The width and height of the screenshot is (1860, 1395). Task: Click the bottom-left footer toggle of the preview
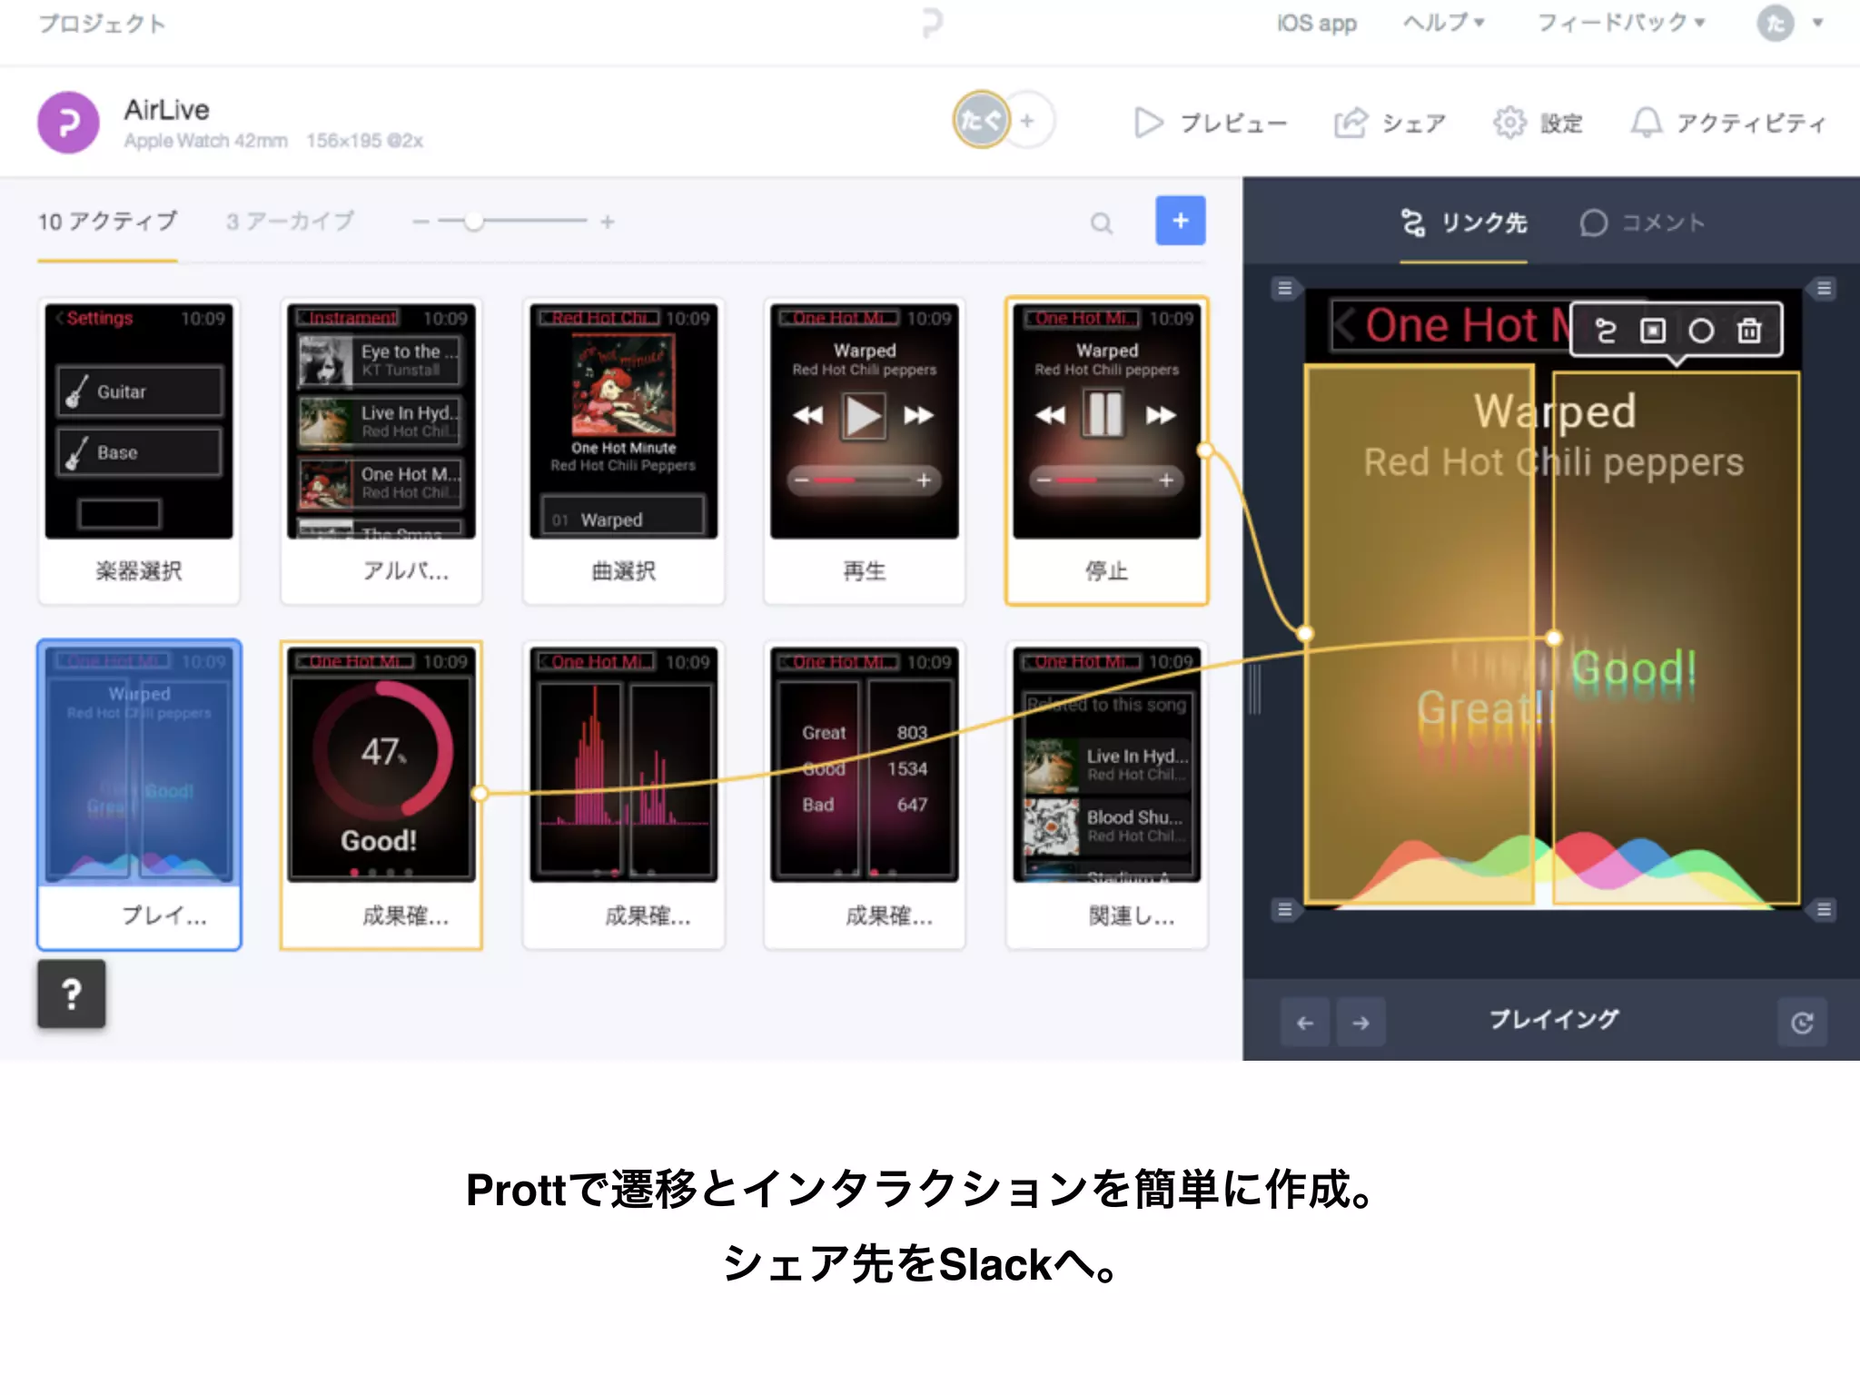point(1284,909)
